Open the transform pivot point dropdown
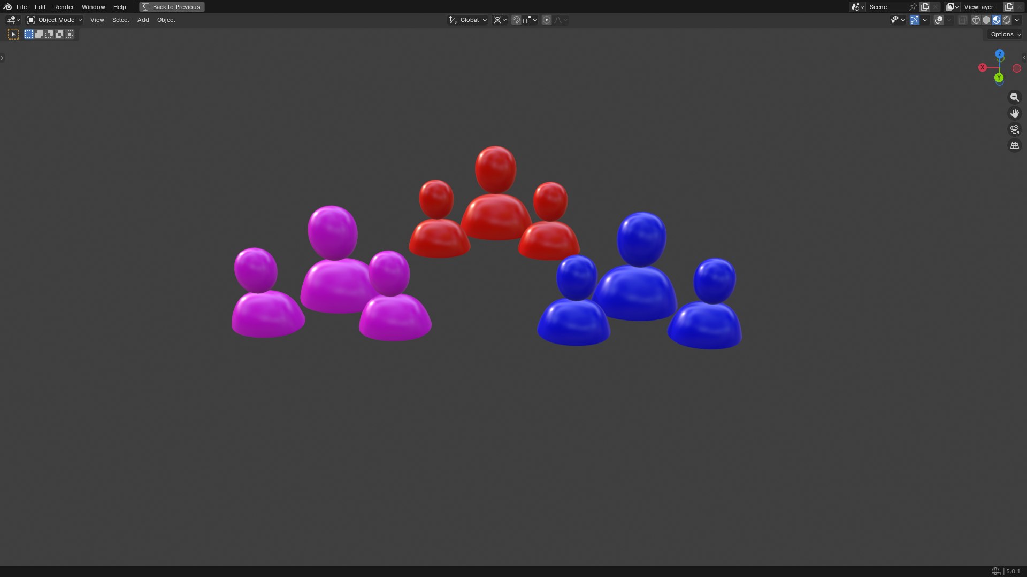The height and width of the screenshot is (577, 1027). 500,20
